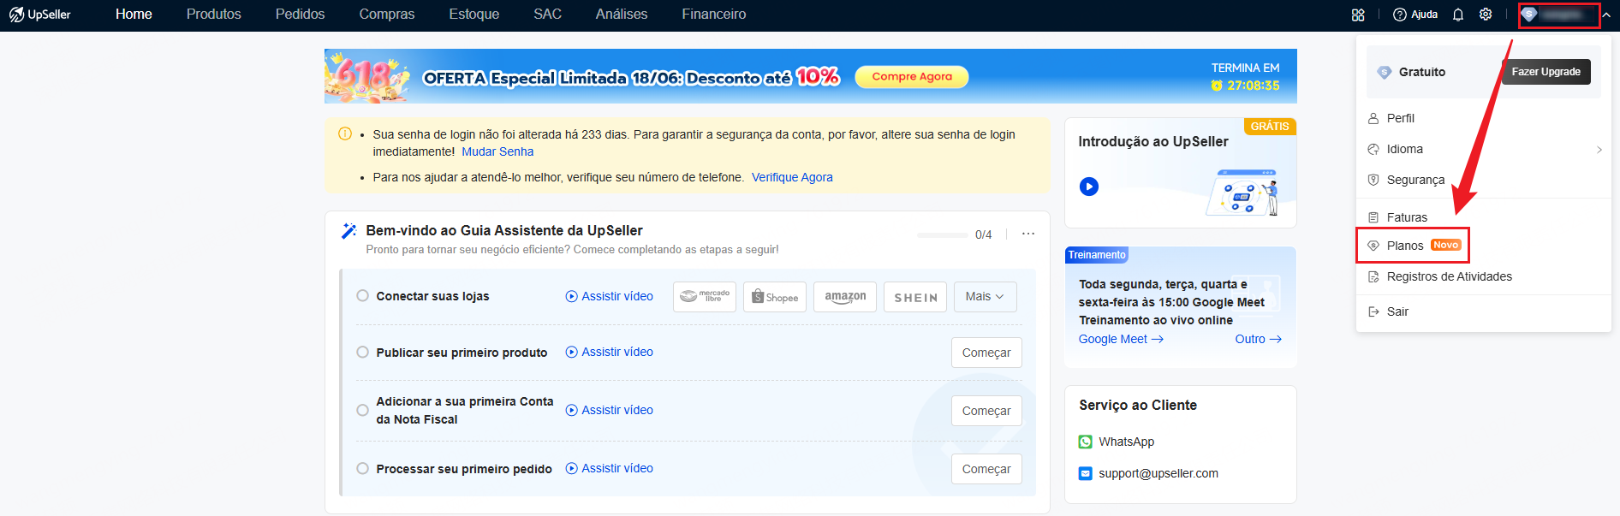The width and height of the screenshot is (1620, 516).
Task: Click the Gratuito plan label
Action: (1422, 72)
